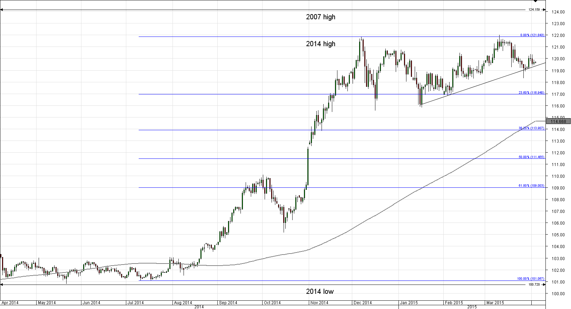Click the 100.720 price level label
The width and height of the screenshot is (571, 309).
[x=534, y=285]
